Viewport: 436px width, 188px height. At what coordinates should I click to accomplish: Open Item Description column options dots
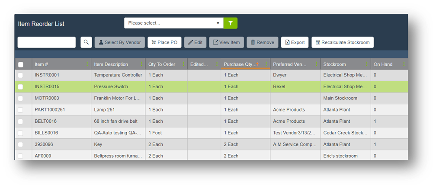142,64
